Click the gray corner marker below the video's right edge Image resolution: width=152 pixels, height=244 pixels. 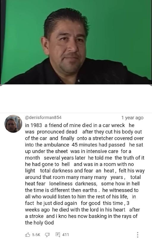(151, 85)
